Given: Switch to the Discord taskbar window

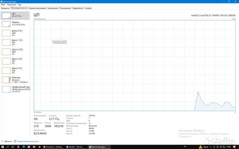Looking at the screenshot, I should pyautogui.click(x=76, y=147).
